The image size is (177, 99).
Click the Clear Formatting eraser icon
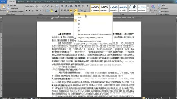(x=58, y=7)
